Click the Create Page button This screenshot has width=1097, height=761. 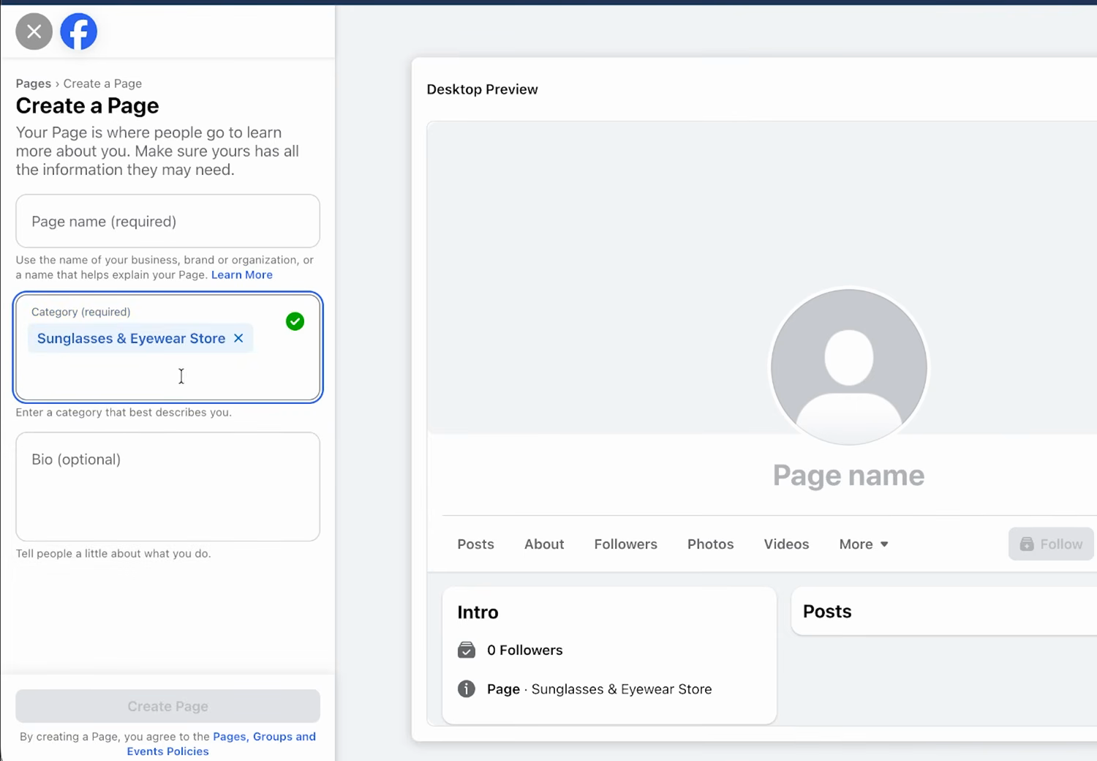tap(167, 706)
